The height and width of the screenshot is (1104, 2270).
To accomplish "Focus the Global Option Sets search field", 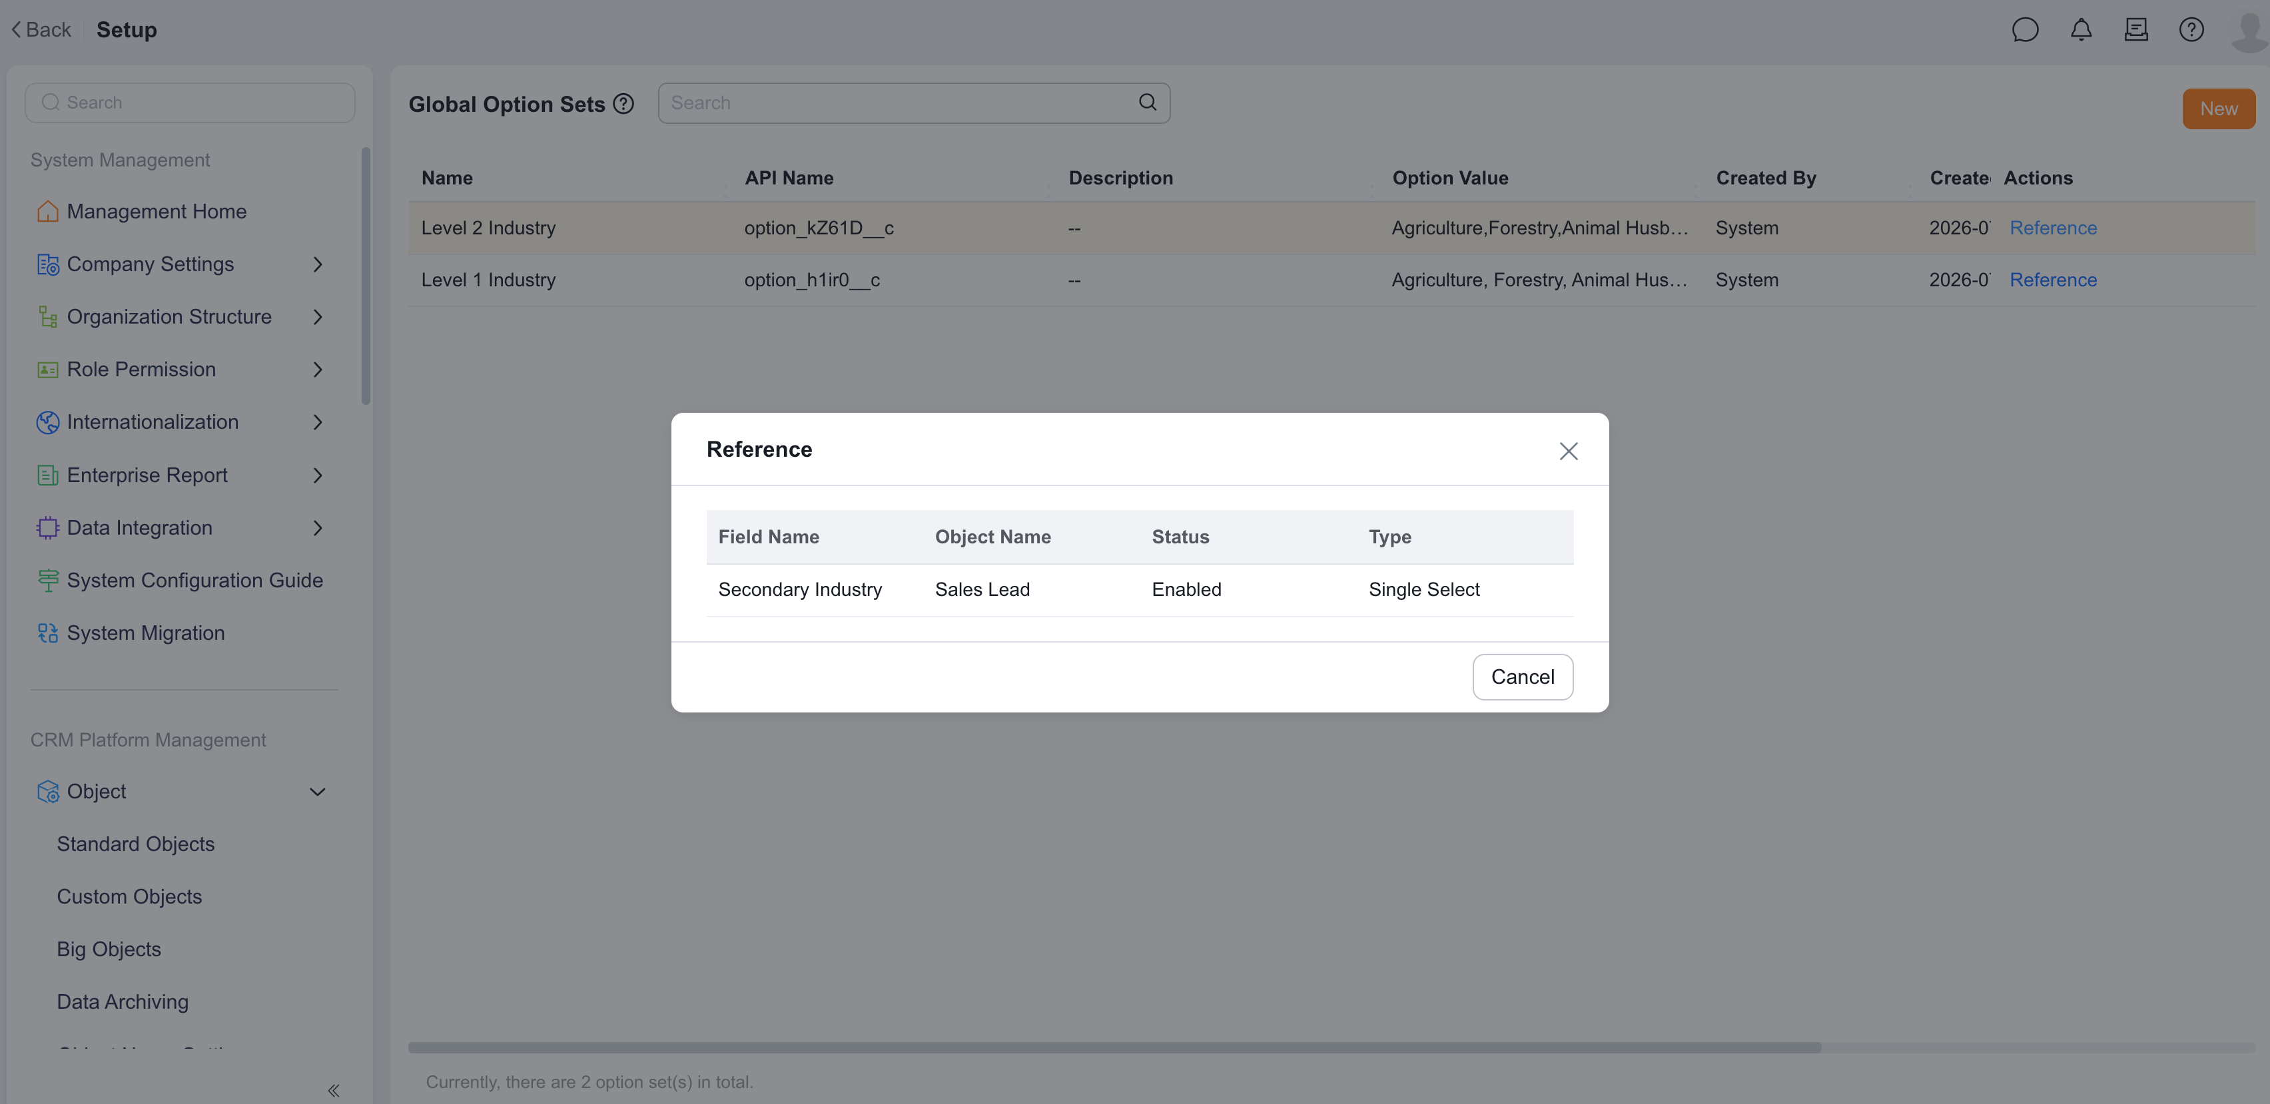I will click(913, 103).
